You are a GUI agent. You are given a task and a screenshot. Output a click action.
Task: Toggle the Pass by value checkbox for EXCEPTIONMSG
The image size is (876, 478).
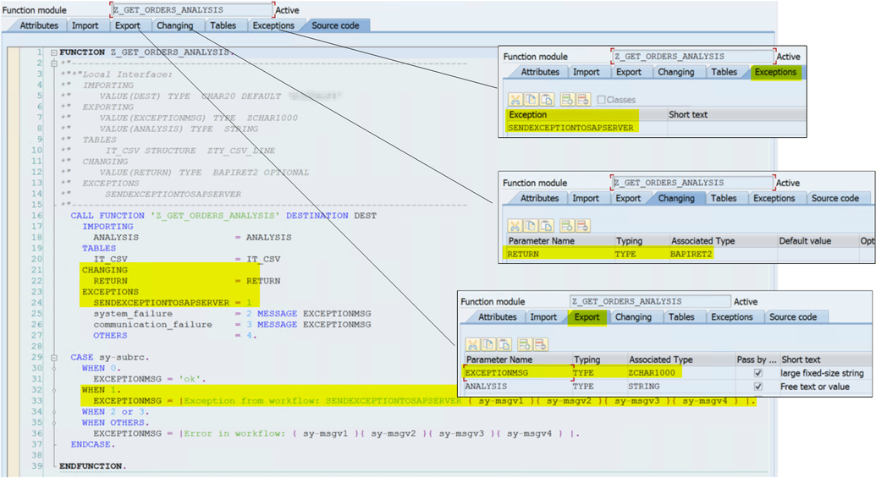(758, 373)
